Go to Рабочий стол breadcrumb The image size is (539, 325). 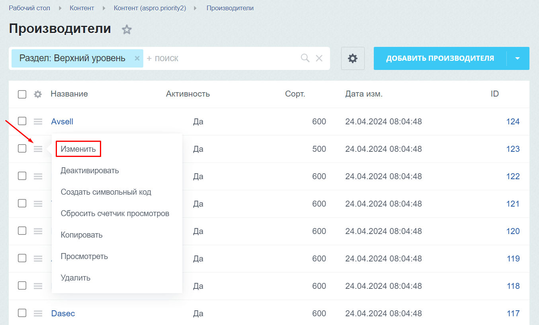(x=30, y=8)
